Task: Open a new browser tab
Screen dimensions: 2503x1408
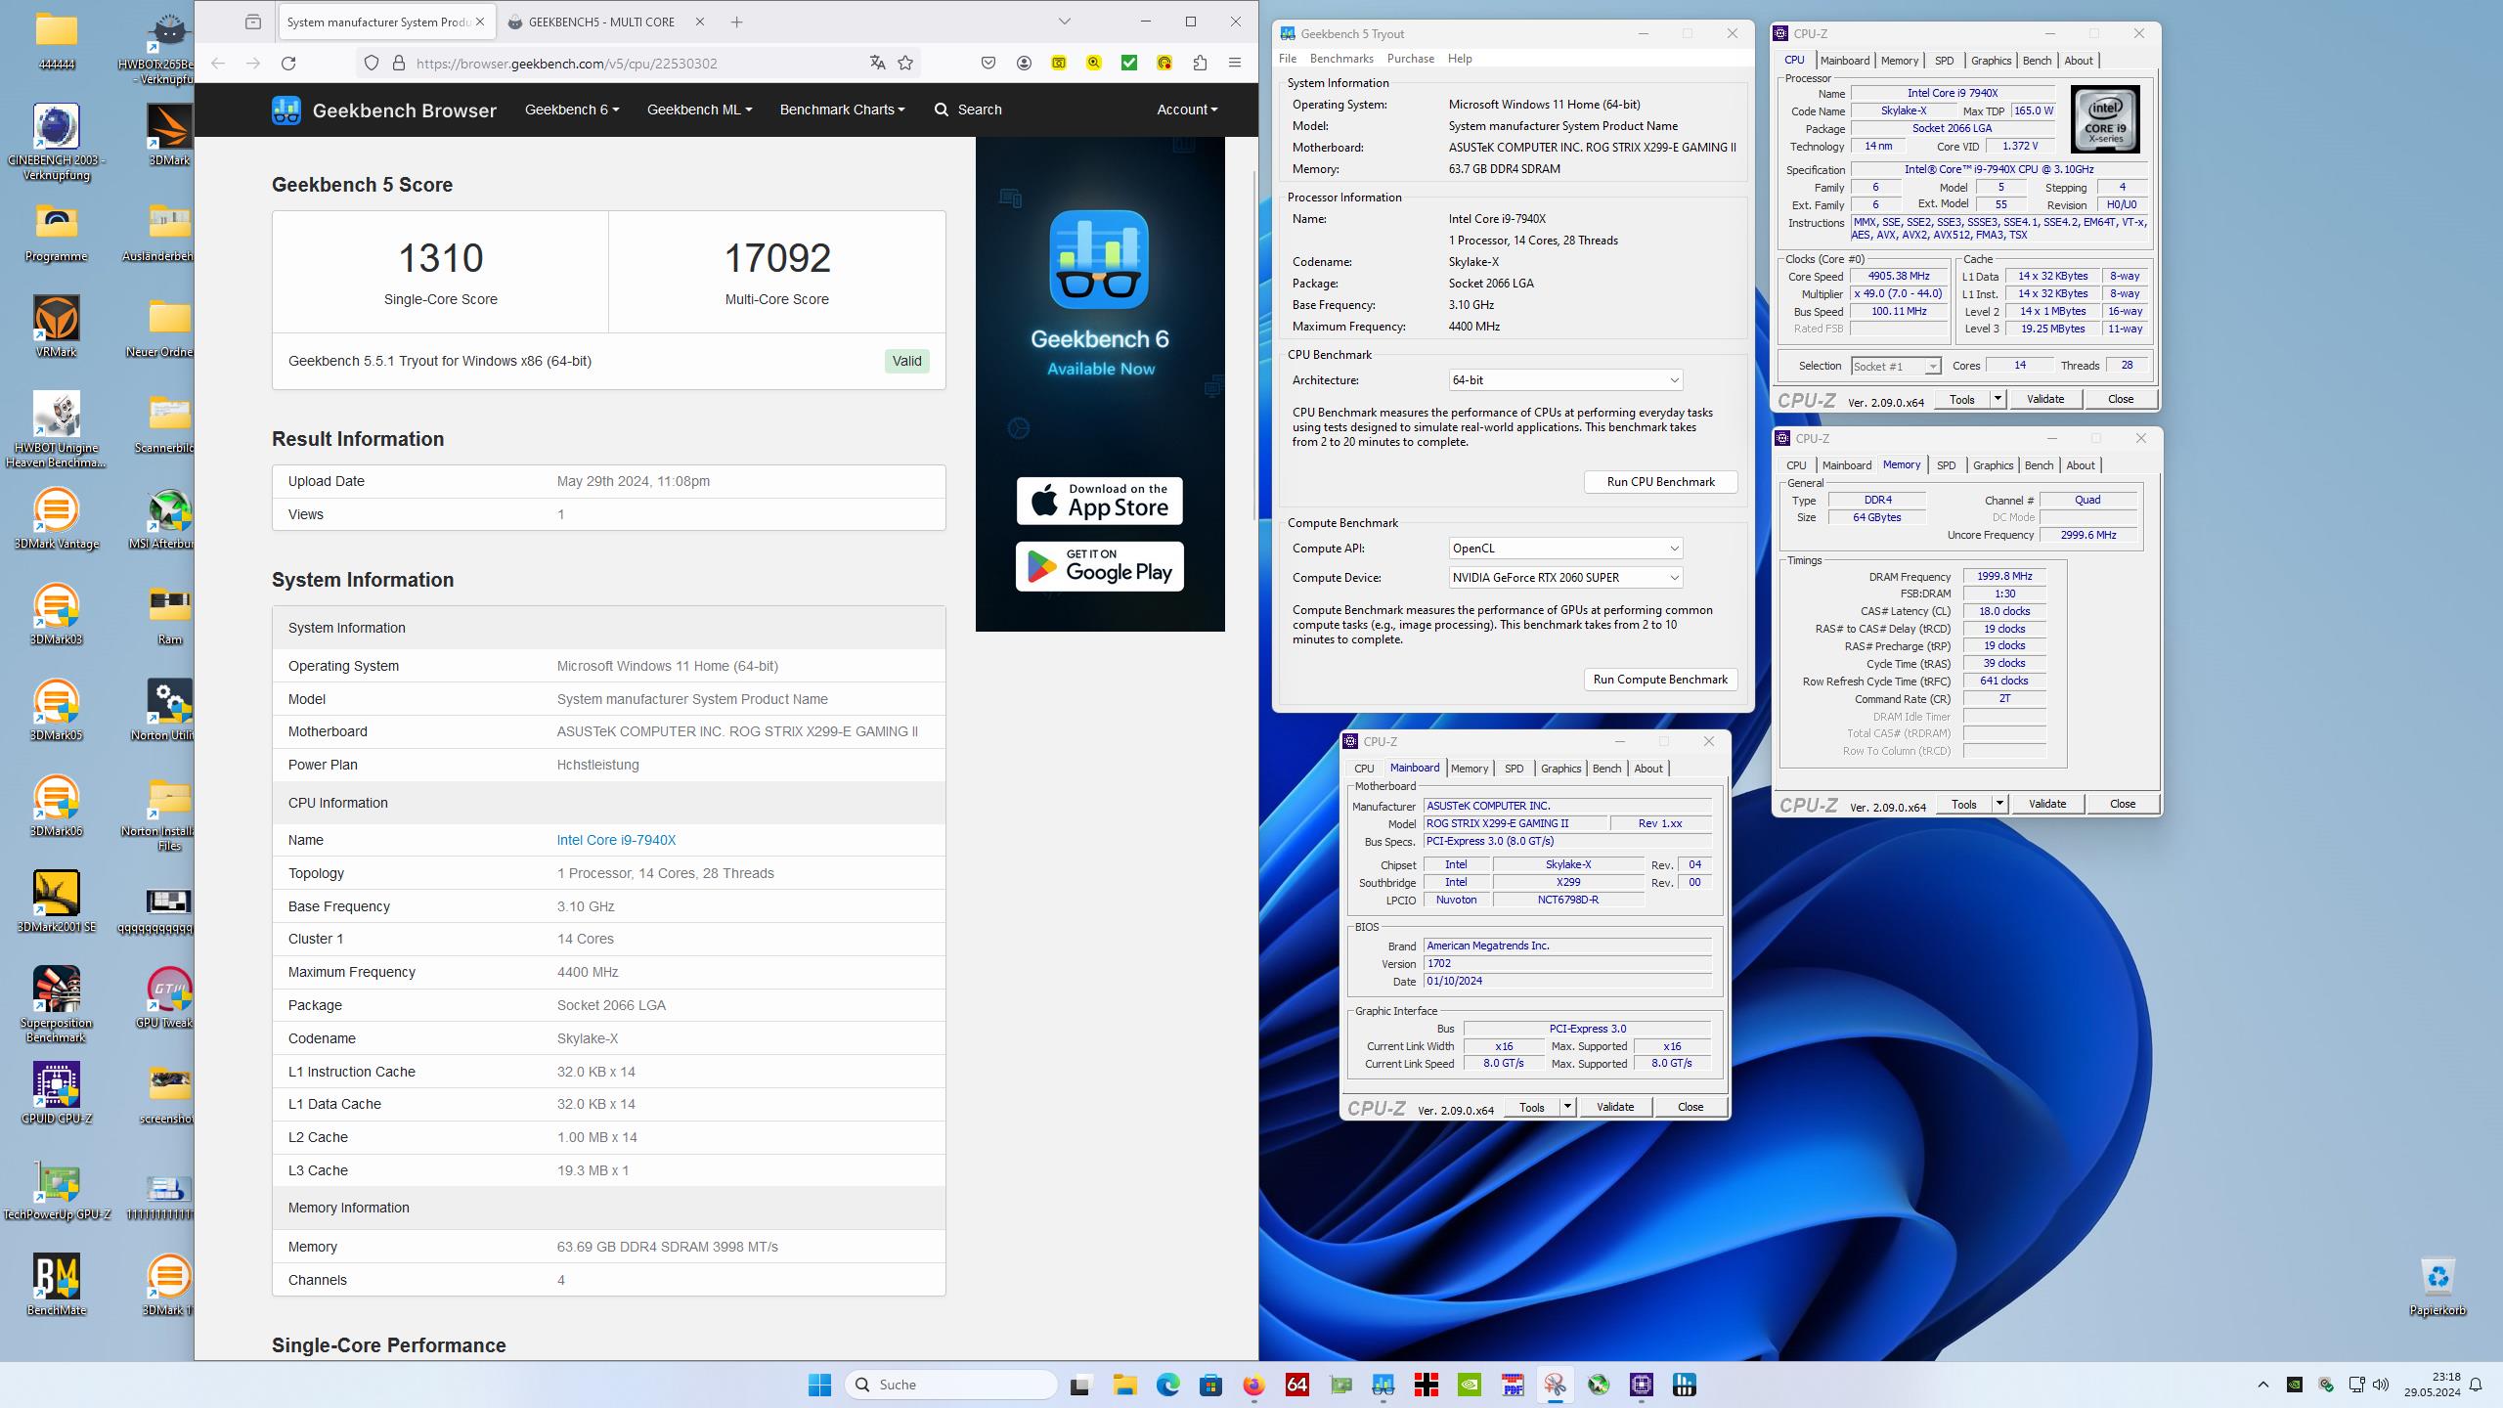Action: click(x=737, y=22)
